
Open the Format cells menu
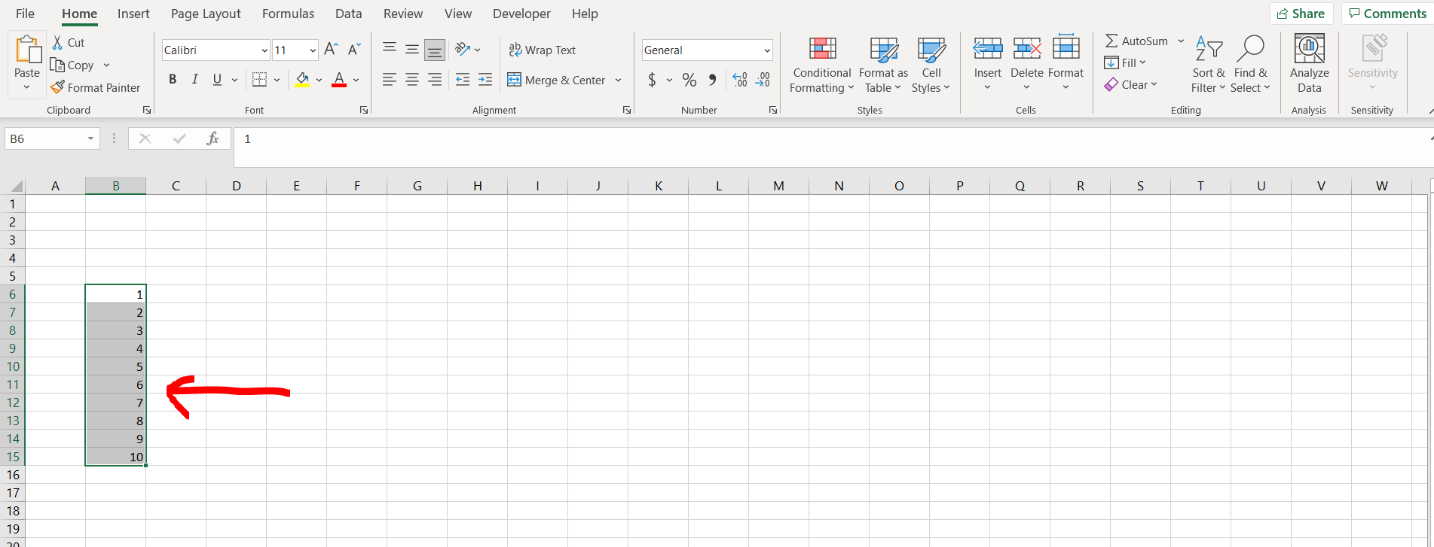[x=1066, y=65]
